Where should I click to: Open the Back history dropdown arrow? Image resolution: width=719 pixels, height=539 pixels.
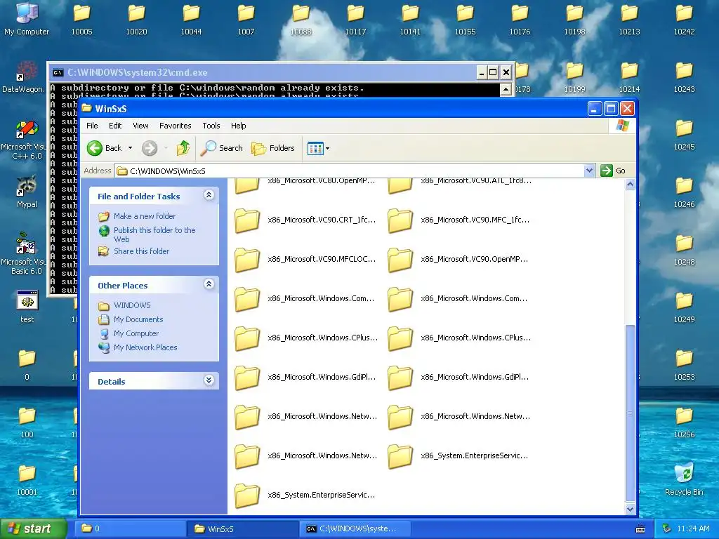click(x=130, y=148)
